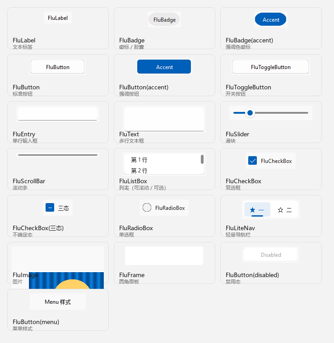Click the 单选框 subtitle
The image size is (334, 343).
(126, 235)
